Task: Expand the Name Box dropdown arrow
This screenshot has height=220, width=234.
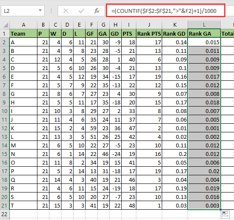Action: click(x=40, y=11)
